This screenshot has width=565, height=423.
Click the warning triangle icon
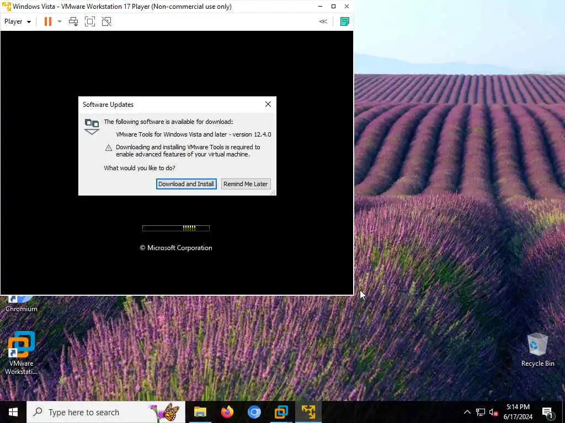pos(109,148)
